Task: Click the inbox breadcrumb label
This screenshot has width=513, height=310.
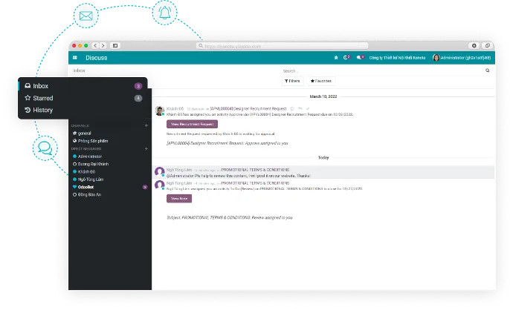Action: coord(79,70)
